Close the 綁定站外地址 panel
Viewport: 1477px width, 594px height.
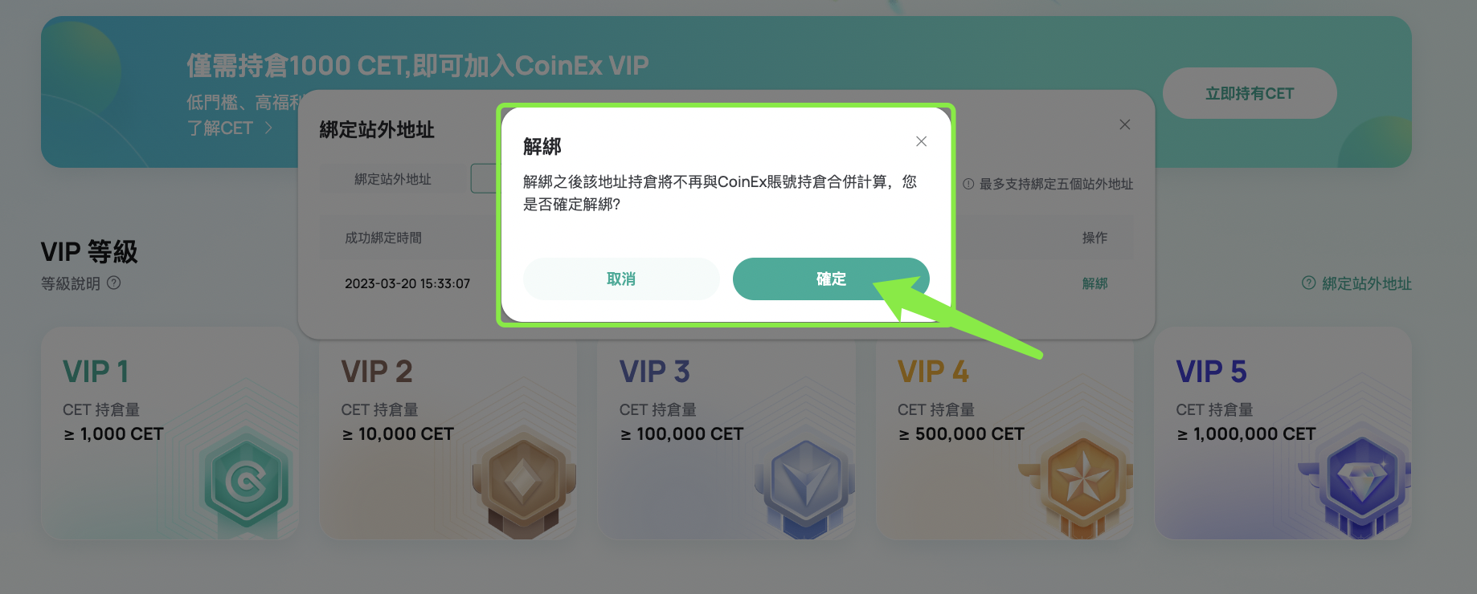click(x=1125, y=124)
